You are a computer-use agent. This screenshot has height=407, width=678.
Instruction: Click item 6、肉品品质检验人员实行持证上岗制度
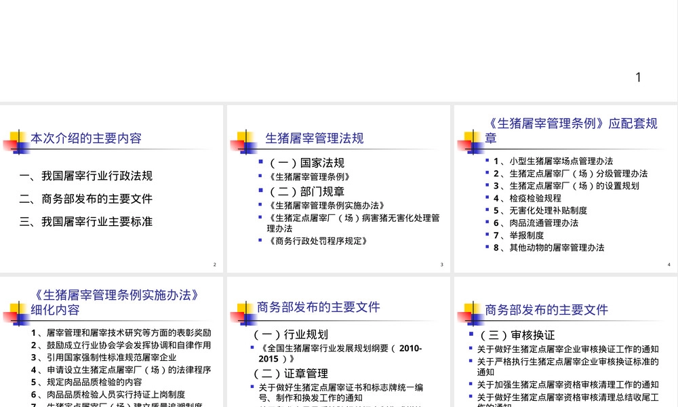(x=108, y=395)
